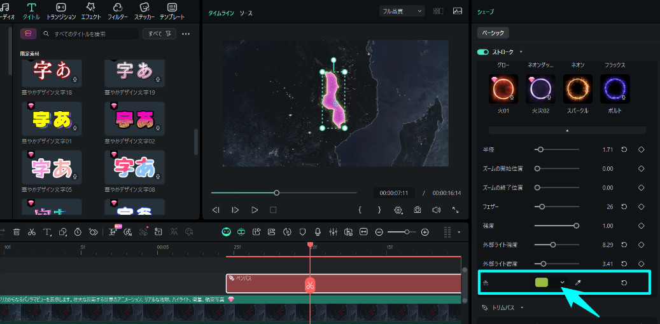Viewport: 660px width, 324px height.
Task: Open speed stopwatch tool in timeline toolbar
Action: [x=78, y=231]
